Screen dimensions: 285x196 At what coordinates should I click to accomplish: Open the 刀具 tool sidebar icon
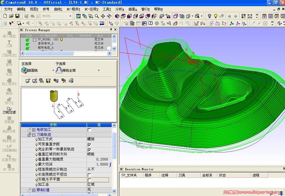tap(9, 44)
